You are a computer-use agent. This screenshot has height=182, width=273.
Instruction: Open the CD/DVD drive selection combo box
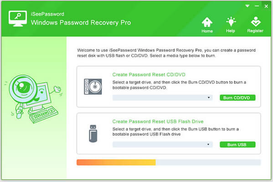point(163,98)
